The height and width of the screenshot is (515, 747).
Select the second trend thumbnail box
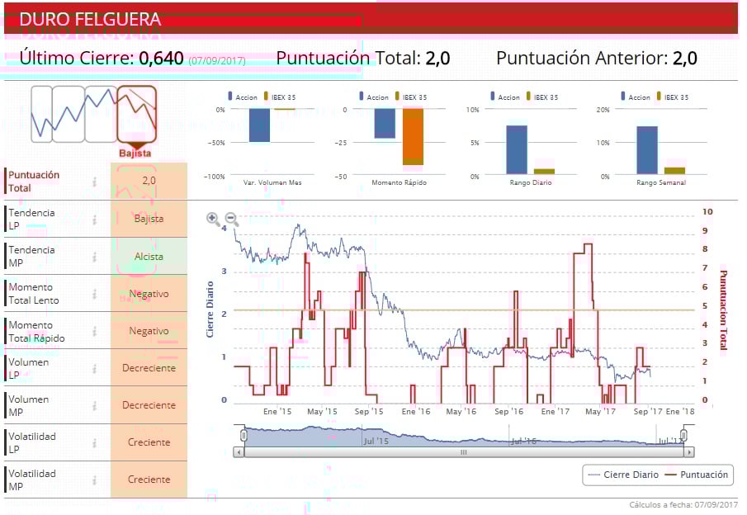point(69,115)
